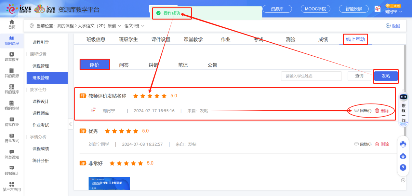412x196 pixels.
Task: Open the 刘宵宁 user account dropdown
Action: 393,12
